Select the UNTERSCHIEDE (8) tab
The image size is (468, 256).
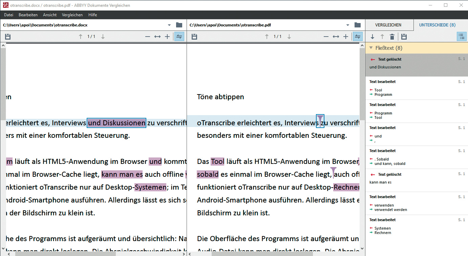pos(437,25)
